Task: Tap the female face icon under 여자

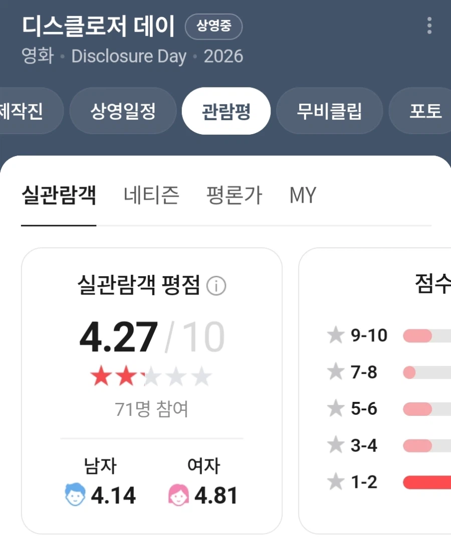Action: click(x=178, y=495)
